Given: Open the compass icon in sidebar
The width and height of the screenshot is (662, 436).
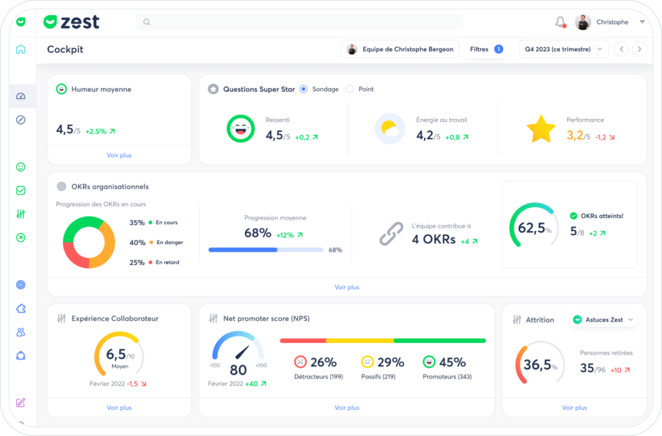Looking at the screenshot, I should [21, 120].
